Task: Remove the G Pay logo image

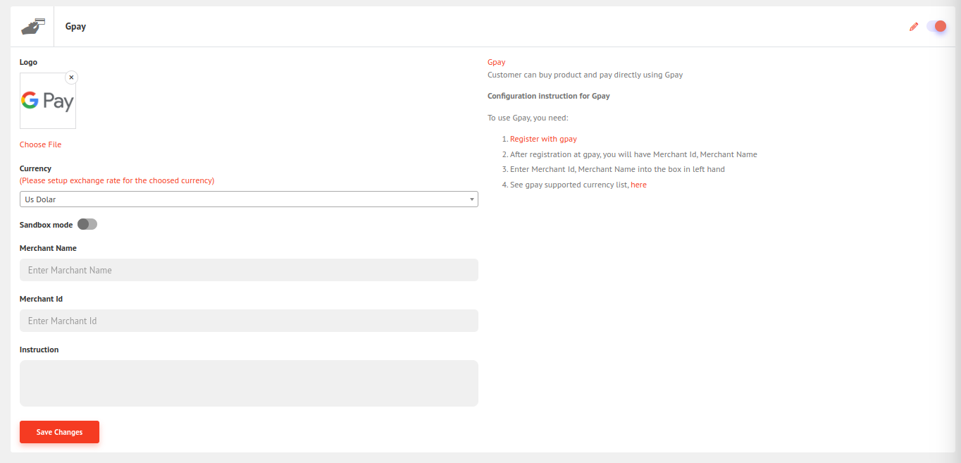Action: click(x=71, y=78)
